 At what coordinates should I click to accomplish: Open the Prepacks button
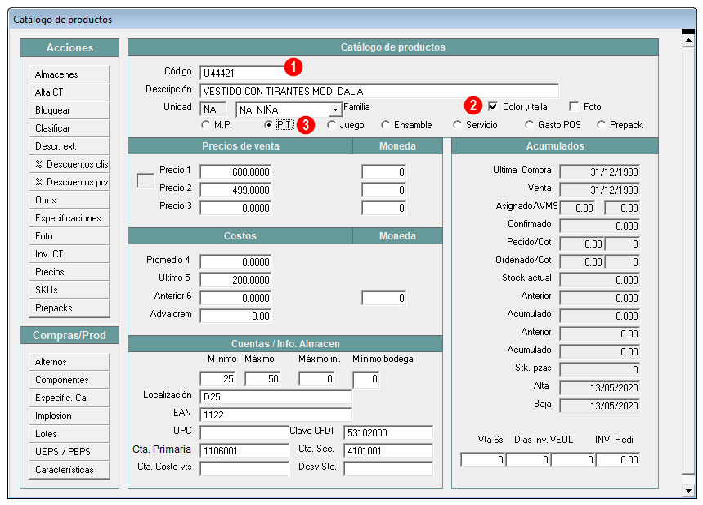coord(69,308)
